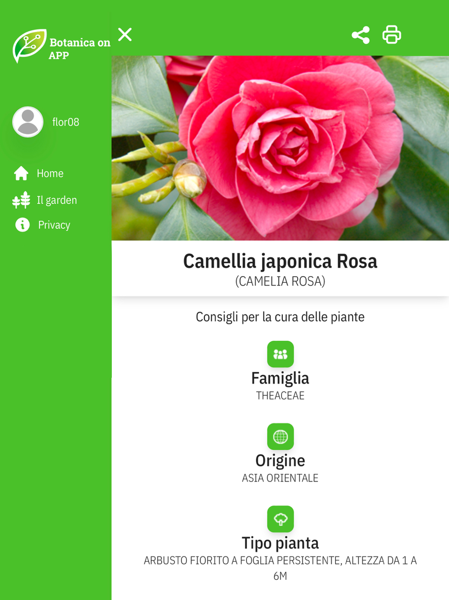This screenshot has height=600, width=449.
Task: Click the info icon beside Privacy
Action: pyautogui.click(x=22, y=224)
